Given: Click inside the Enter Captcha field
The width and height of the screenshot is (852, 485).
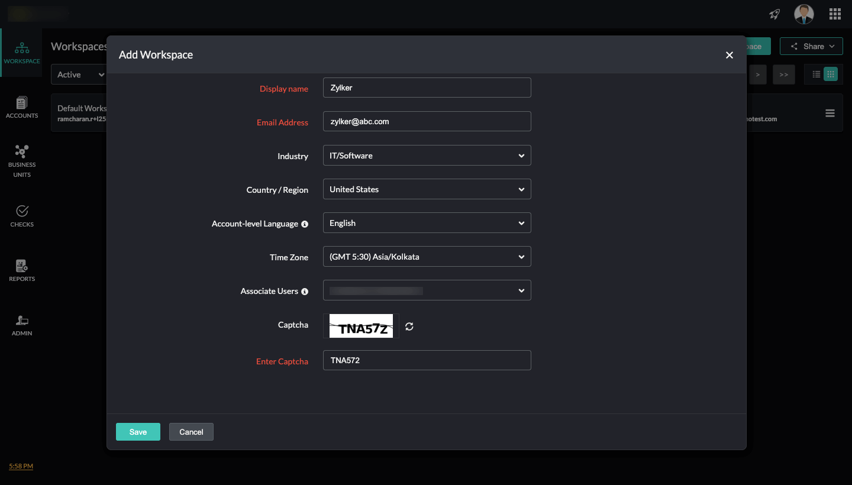Looking at the screenshot, I should (x=427, y=360).
